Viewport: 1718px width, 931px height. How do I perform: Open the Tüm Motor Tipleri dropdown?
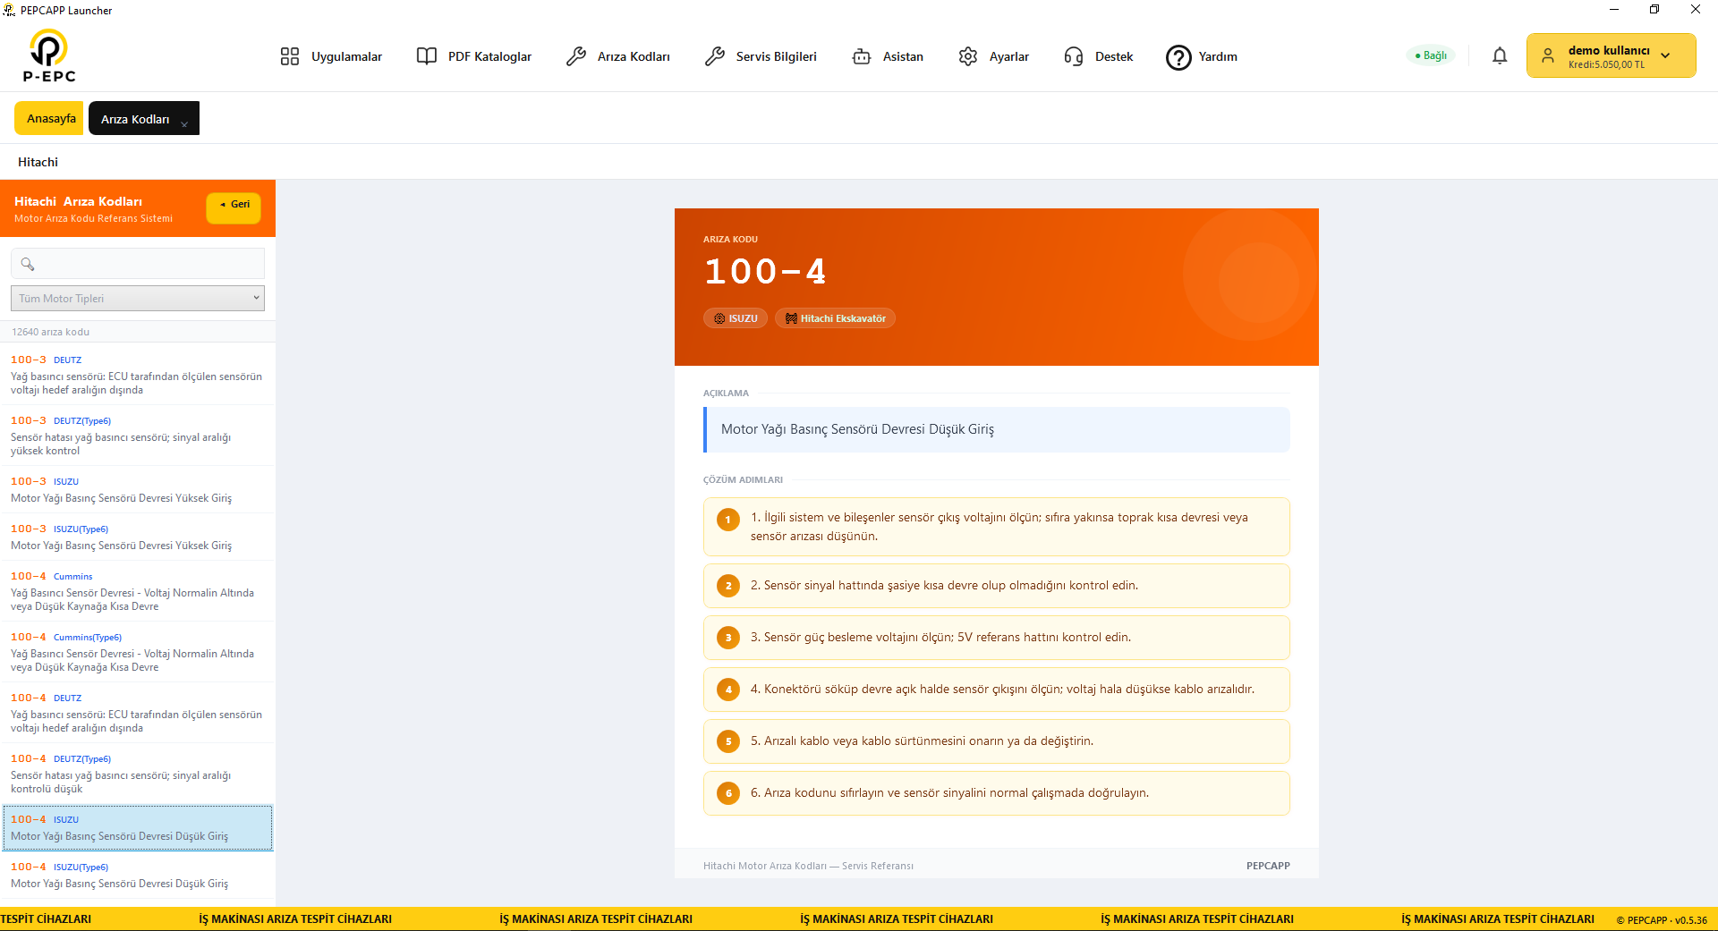[138, 298]
